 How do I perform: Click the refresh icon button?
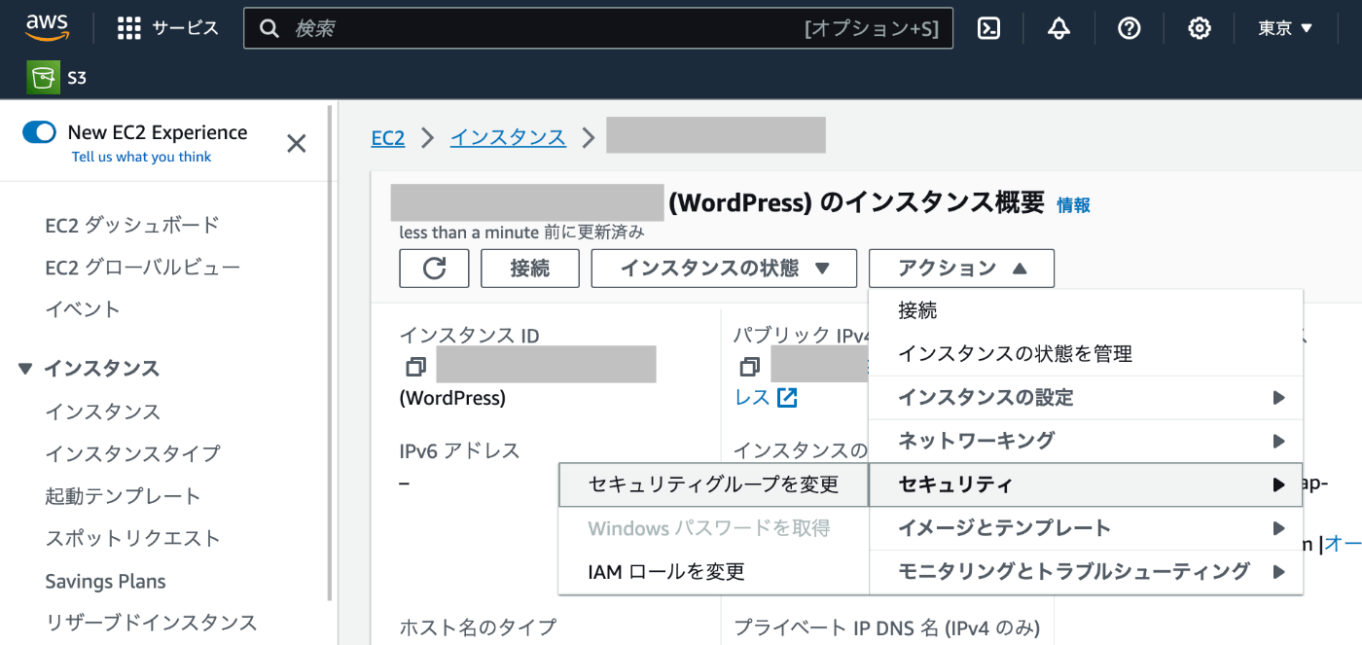tap(434, 269)
